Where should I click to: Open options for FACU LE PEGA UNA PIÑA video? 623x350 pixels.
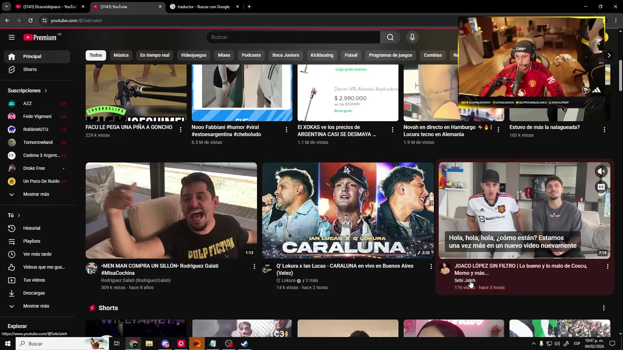tap(181, 130)
